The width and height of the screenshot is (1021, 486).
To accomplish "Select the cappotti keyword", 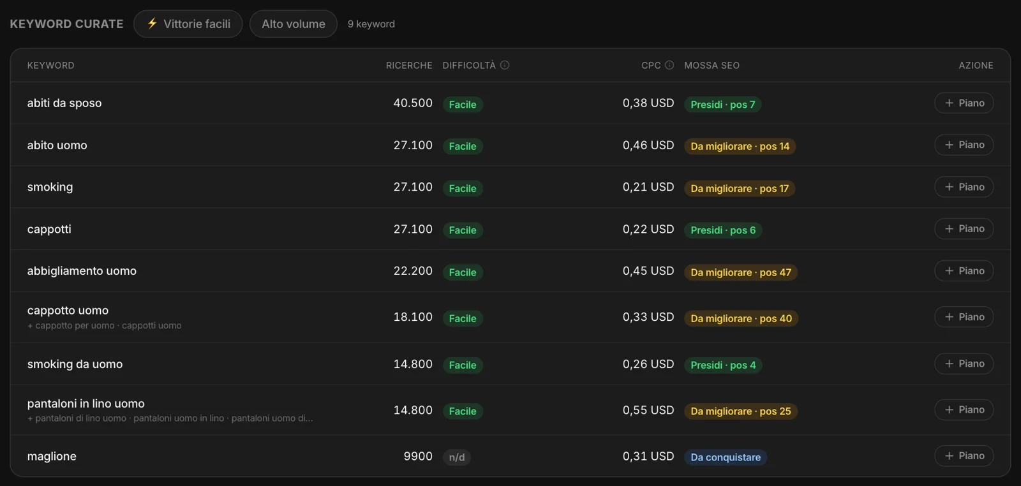I will click(x=49, y=229).
